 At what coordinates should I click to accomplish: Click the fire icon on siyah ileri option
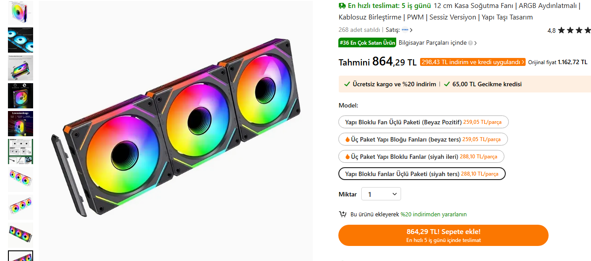pyautogui.click(x=347, y=157)
